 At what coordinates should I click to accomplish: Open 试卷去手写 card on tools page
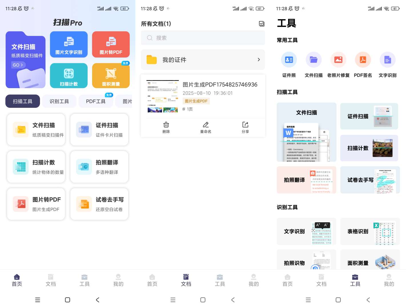pyautogui.click(x=370, y=180)
